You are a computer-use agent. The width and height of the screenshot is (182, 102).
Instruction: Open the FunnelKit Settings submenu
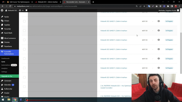[4, 72]
